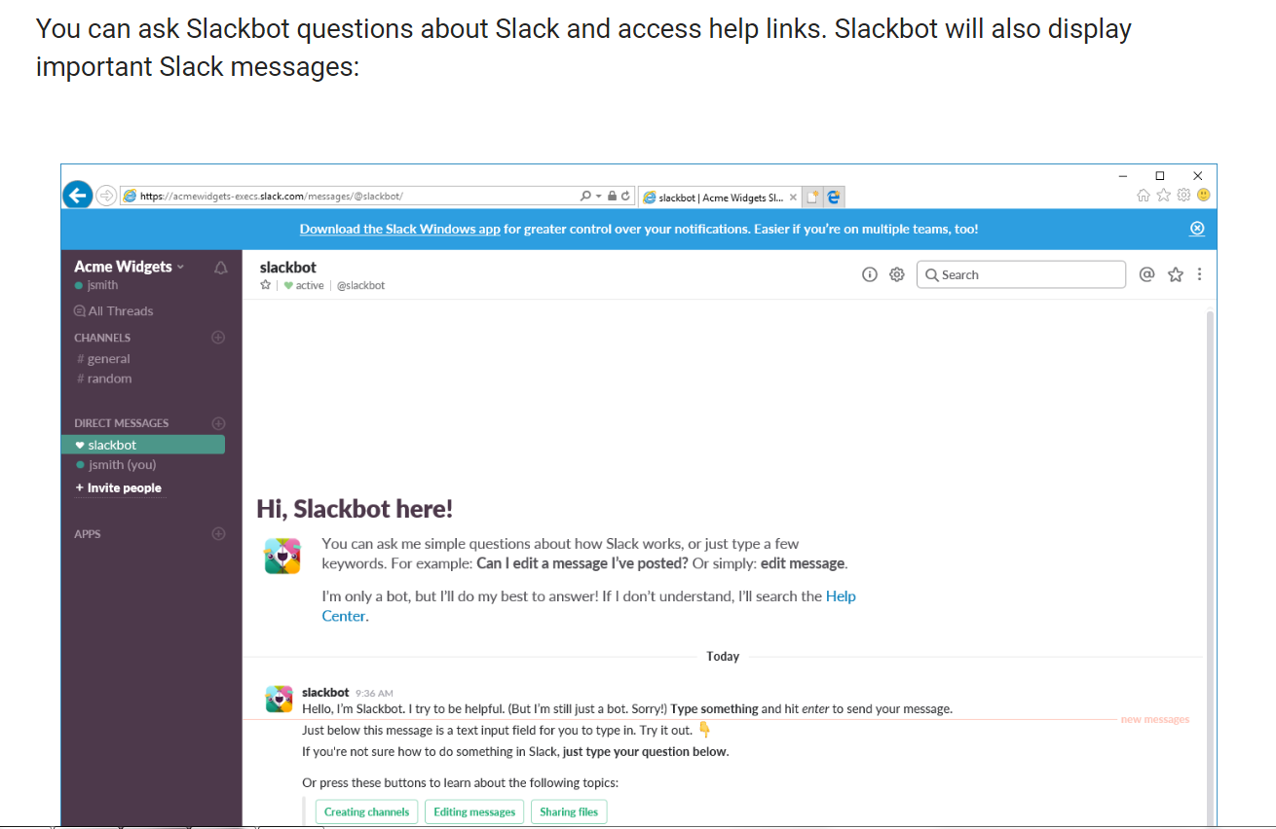Viewport: 1276px width, 829px height.
Task: Click the smiley feedback icon
Action: pyautogui.click(x=1203, y=195)
